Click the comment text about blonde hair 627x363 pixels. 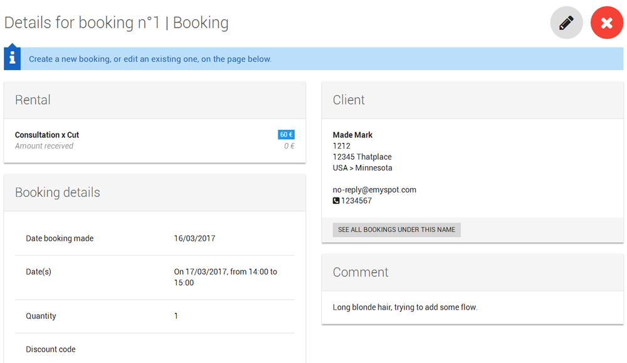coord(405,307)
